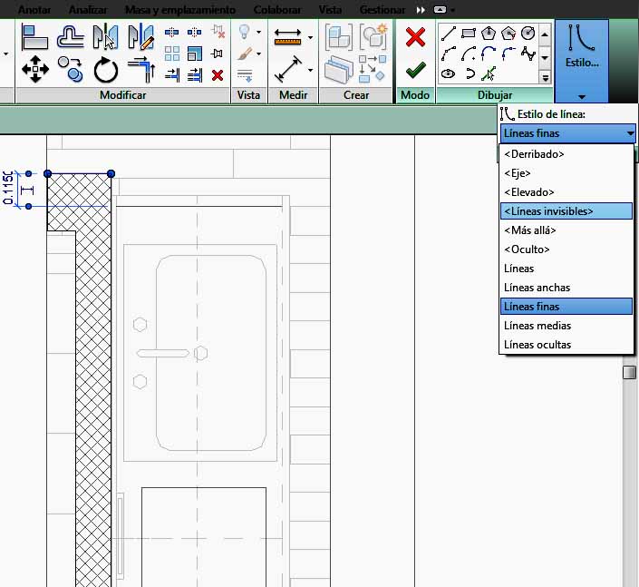Open the Gestionar ribbon tab
The width and height of the screenshot is (639, 587).
382,9
